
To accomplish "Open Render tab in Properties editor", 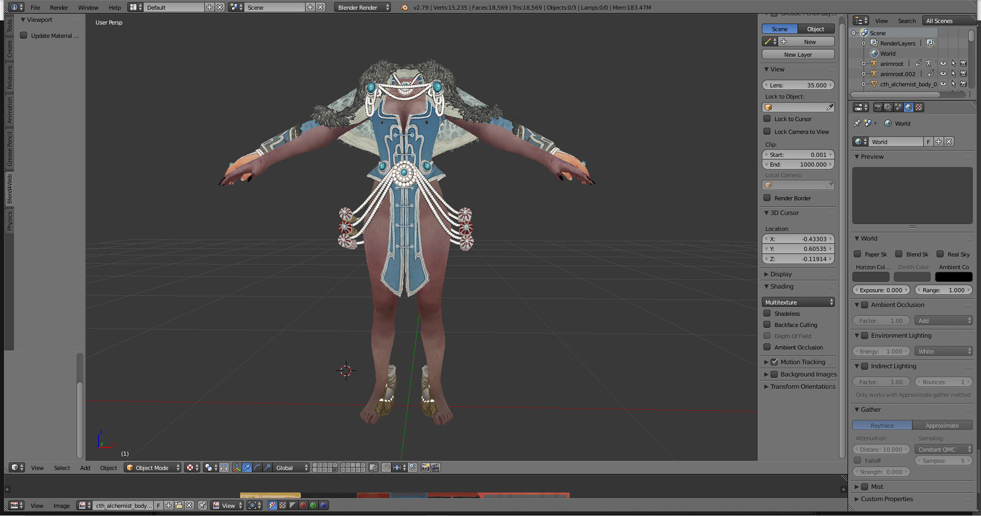I will pos(878,107).
